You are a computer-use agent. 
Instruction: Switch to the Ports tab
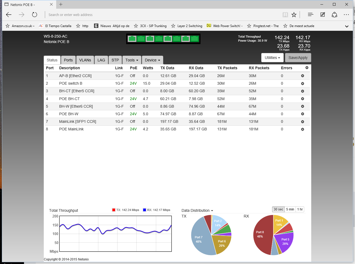(68, 60)
